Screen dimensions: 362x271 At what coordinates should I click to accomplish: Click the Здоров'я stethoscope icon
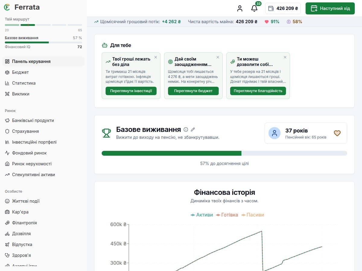(8, 255)
